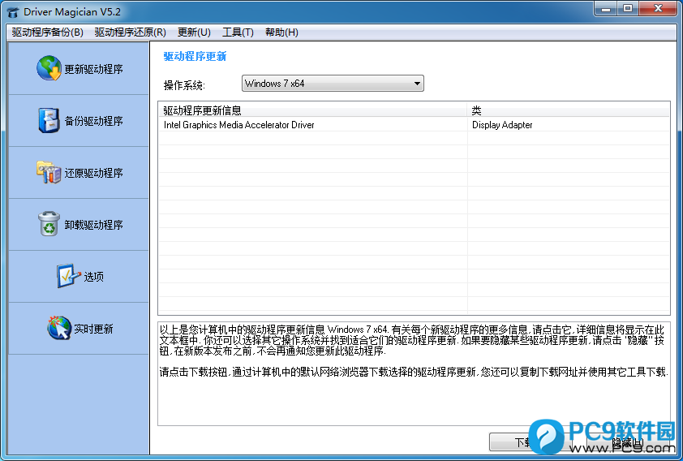Click the 选项 sidebar label
This screenshot has height=461, width=683.
[x=93, y=277]
